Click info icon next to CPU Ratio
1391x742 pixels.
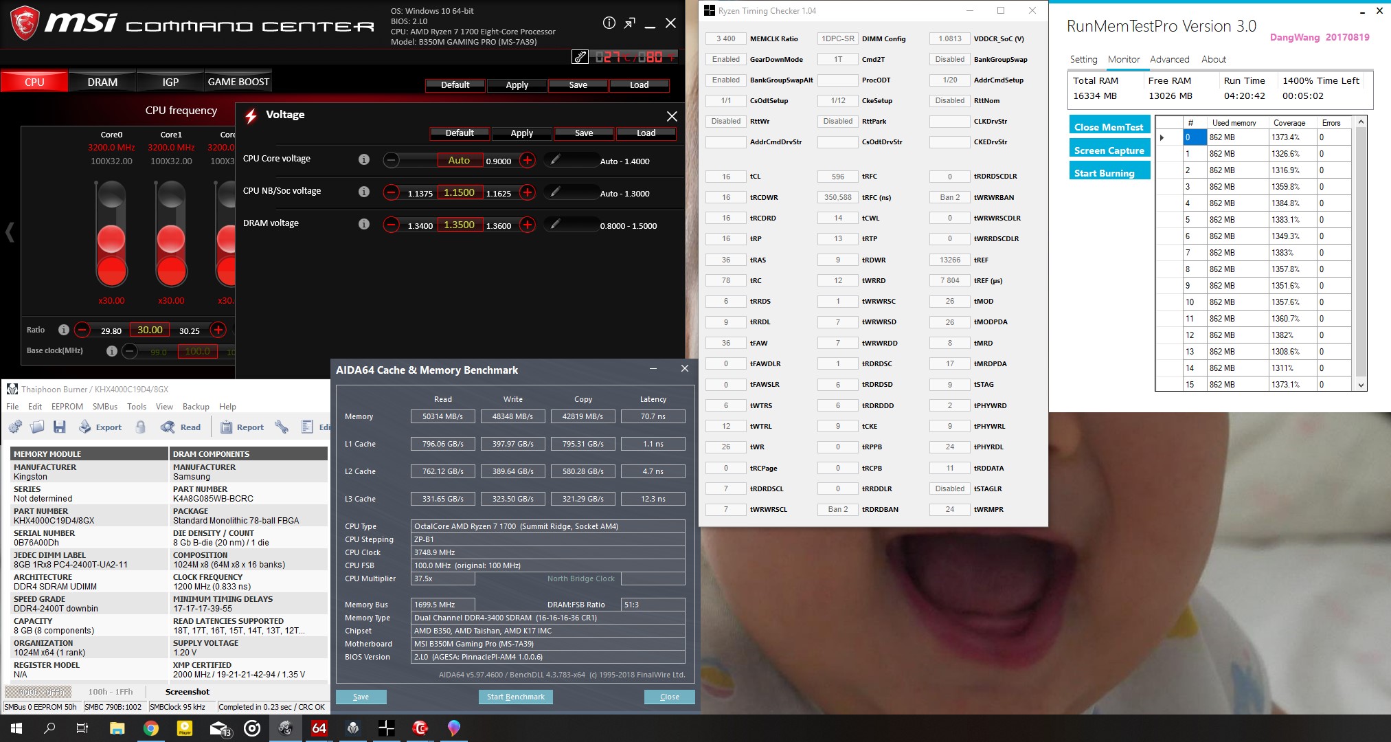63,330
